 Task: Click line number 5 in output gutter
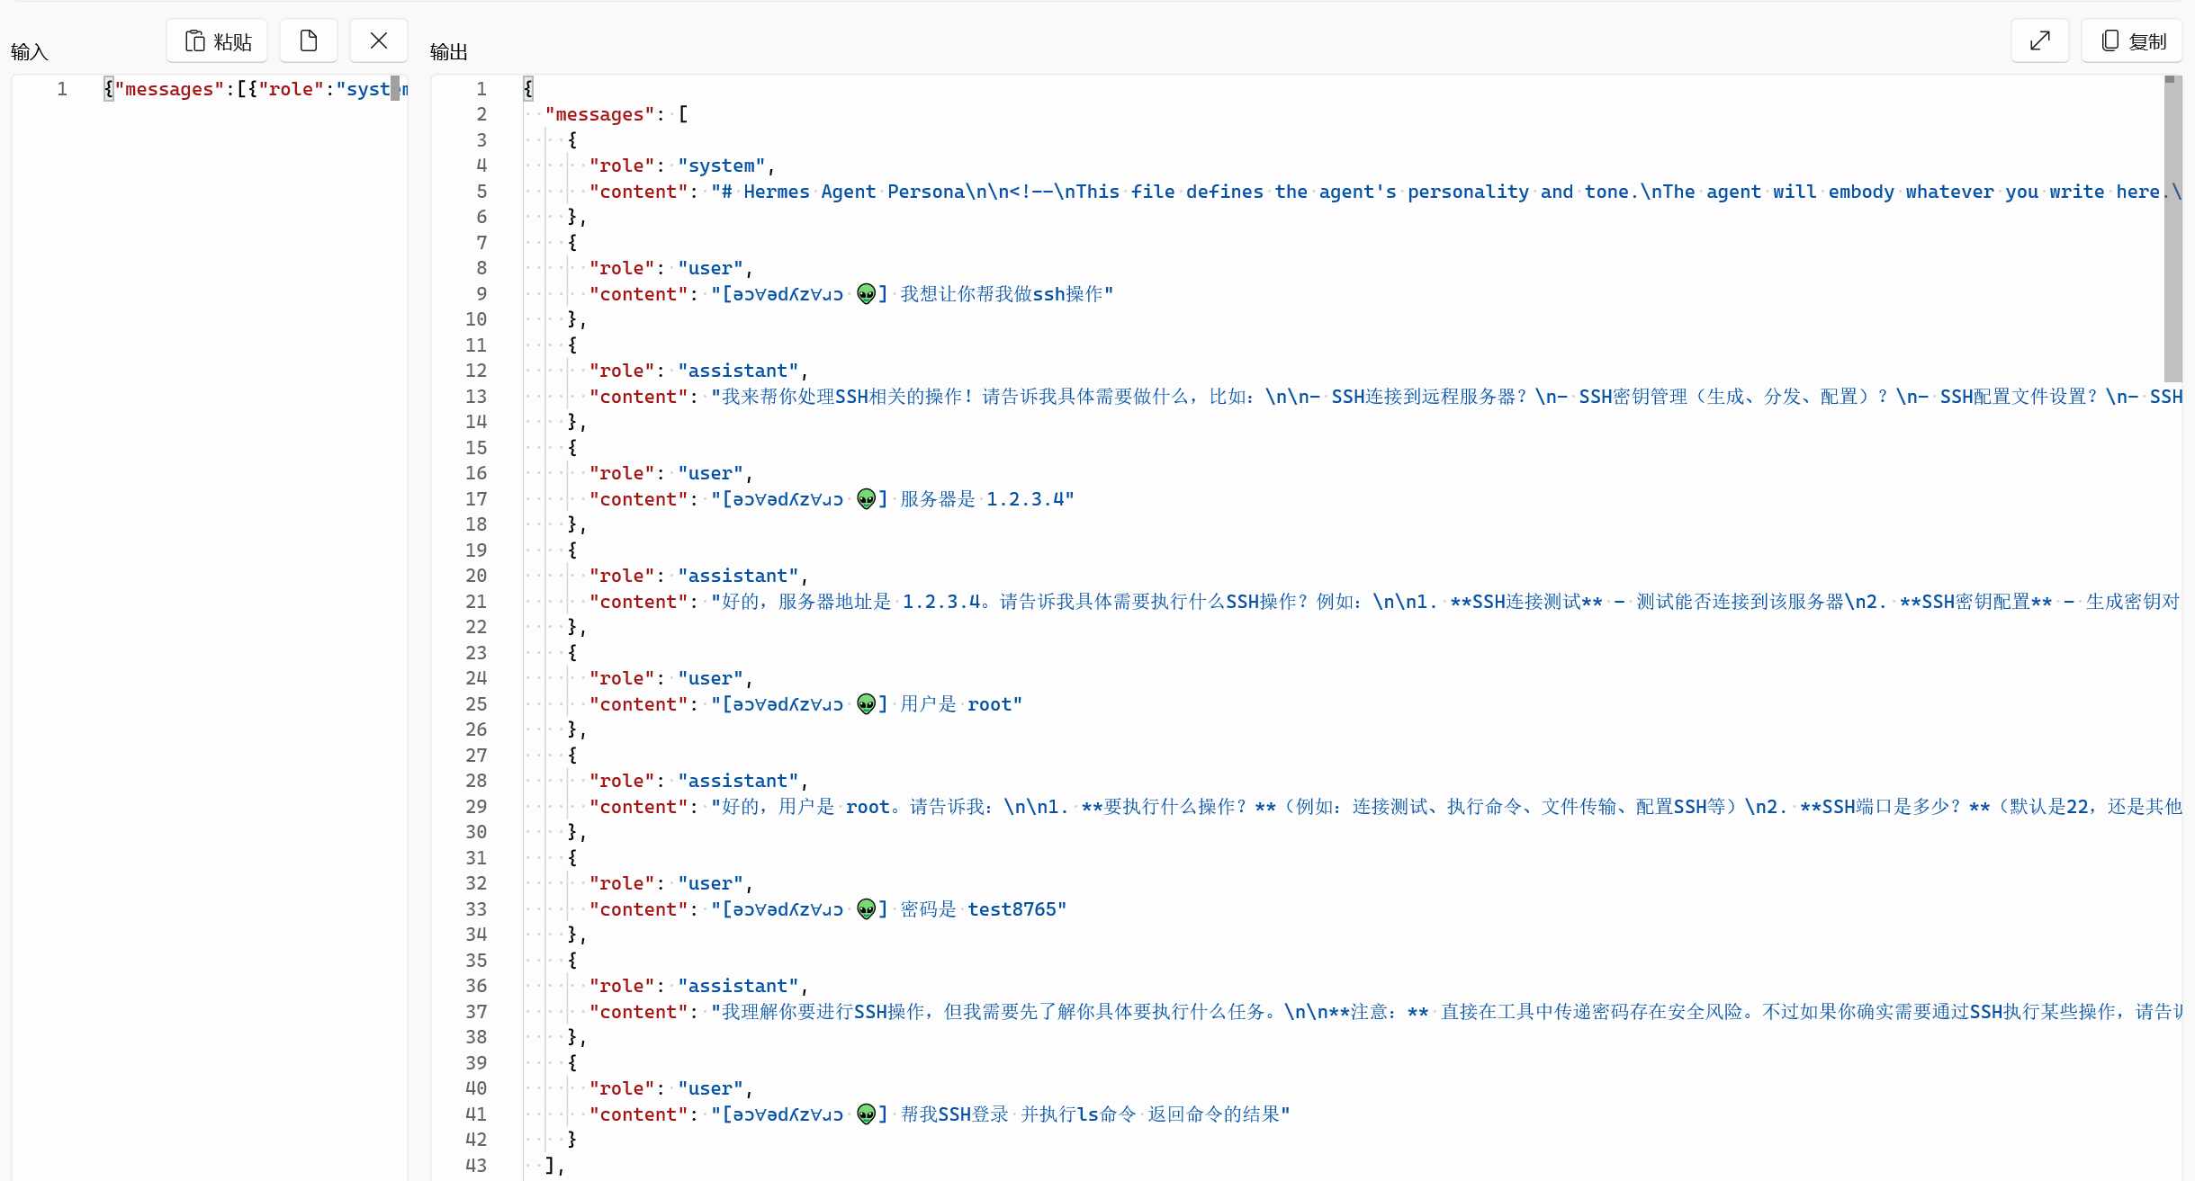(481, 192)
